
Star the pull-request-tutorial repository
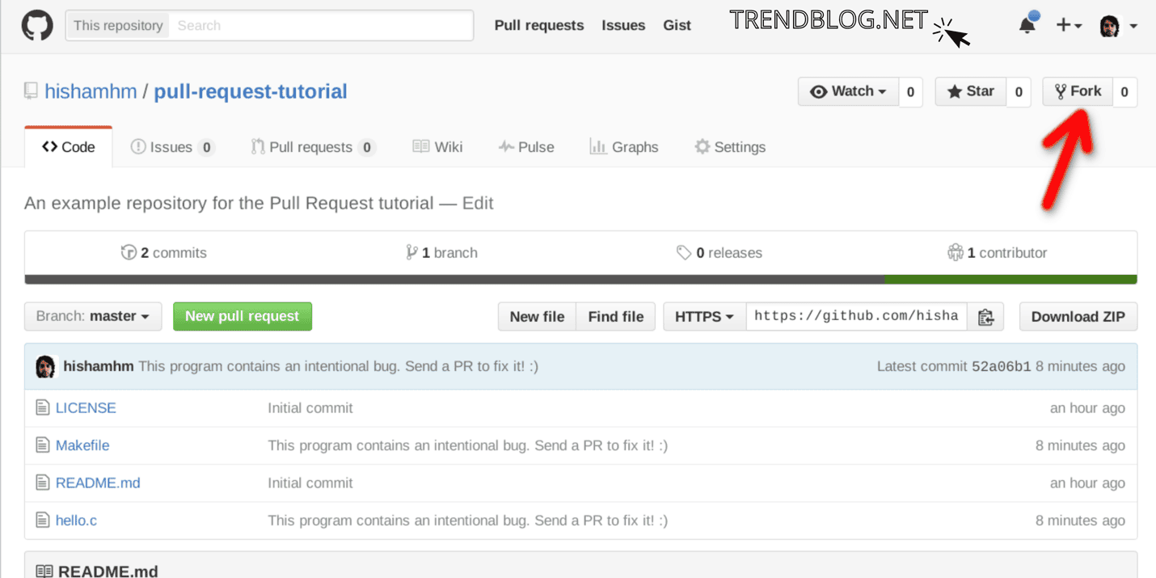click(969, 91)
